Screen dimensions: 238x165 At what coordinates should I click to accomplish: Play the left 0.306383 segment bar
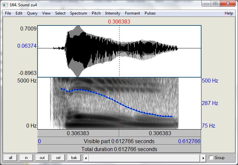pos(78,133)
